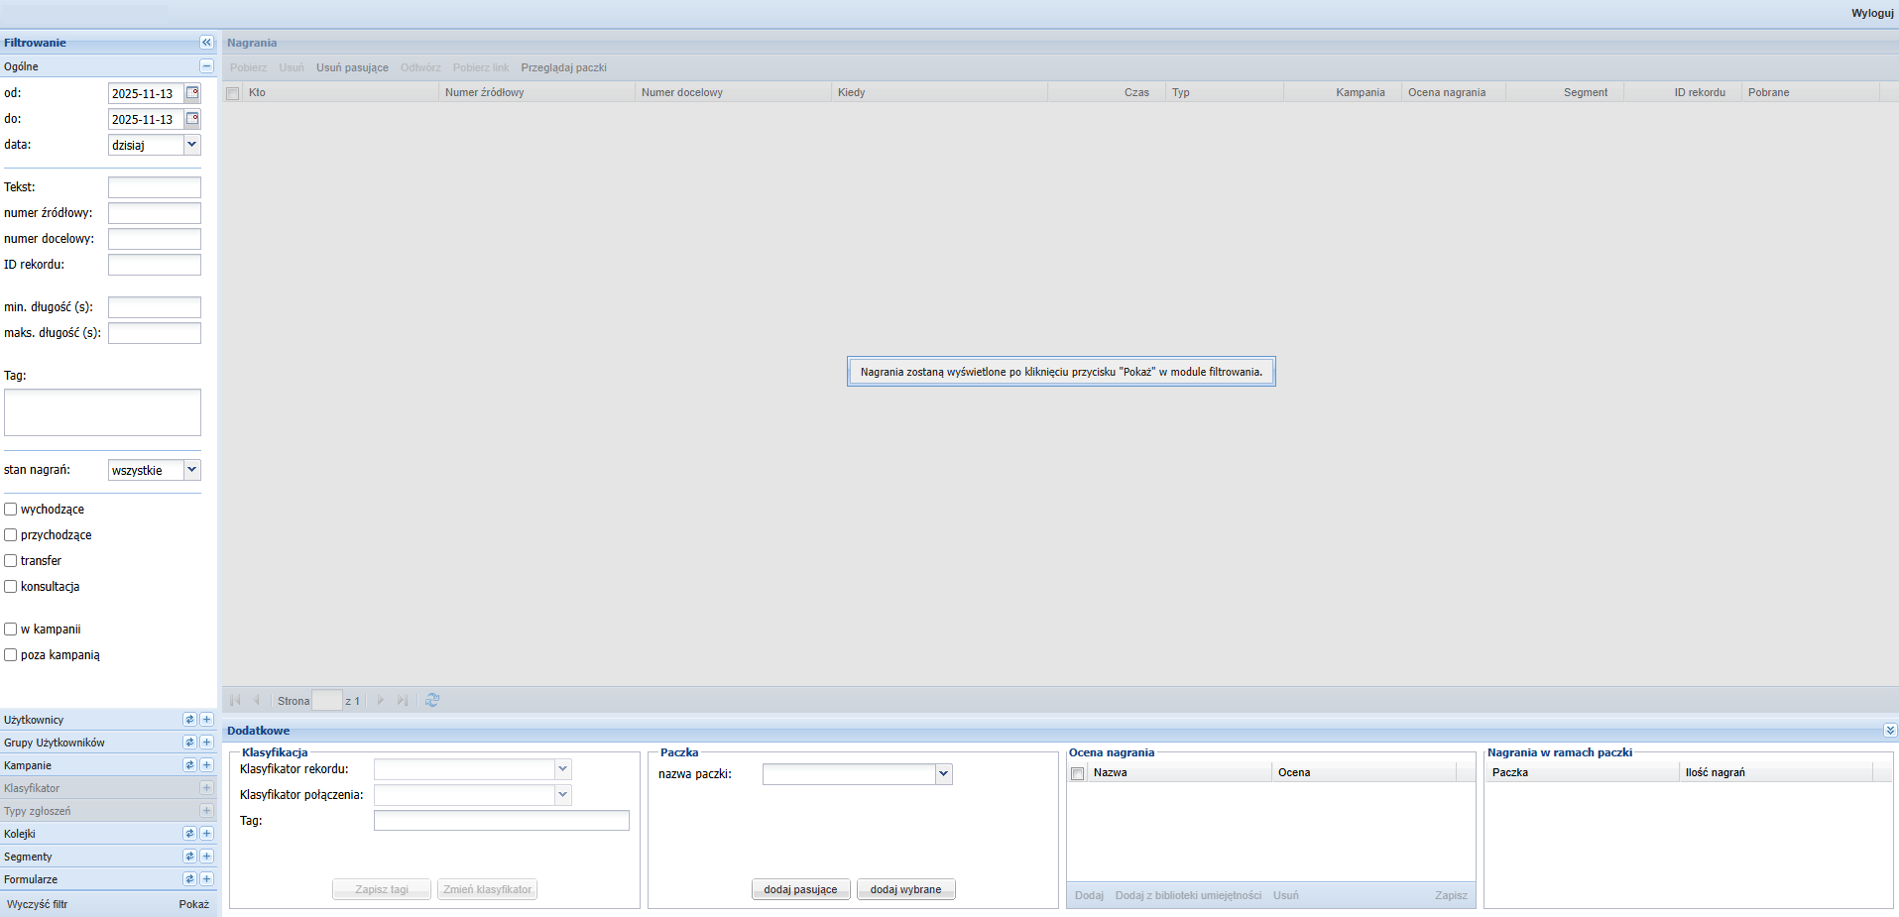The height and width of the screenshot is (917, 1899).
Task: Enable the 'transfer' checkbox
Action: [11, 561]
